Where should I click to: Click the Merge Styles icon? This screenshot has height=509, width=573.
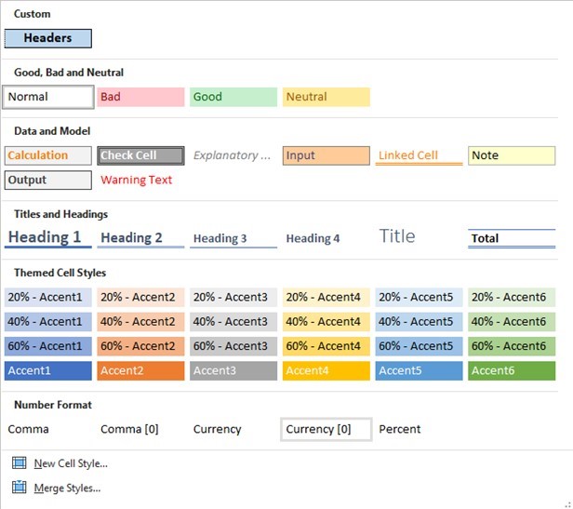(x=20, y=487)
